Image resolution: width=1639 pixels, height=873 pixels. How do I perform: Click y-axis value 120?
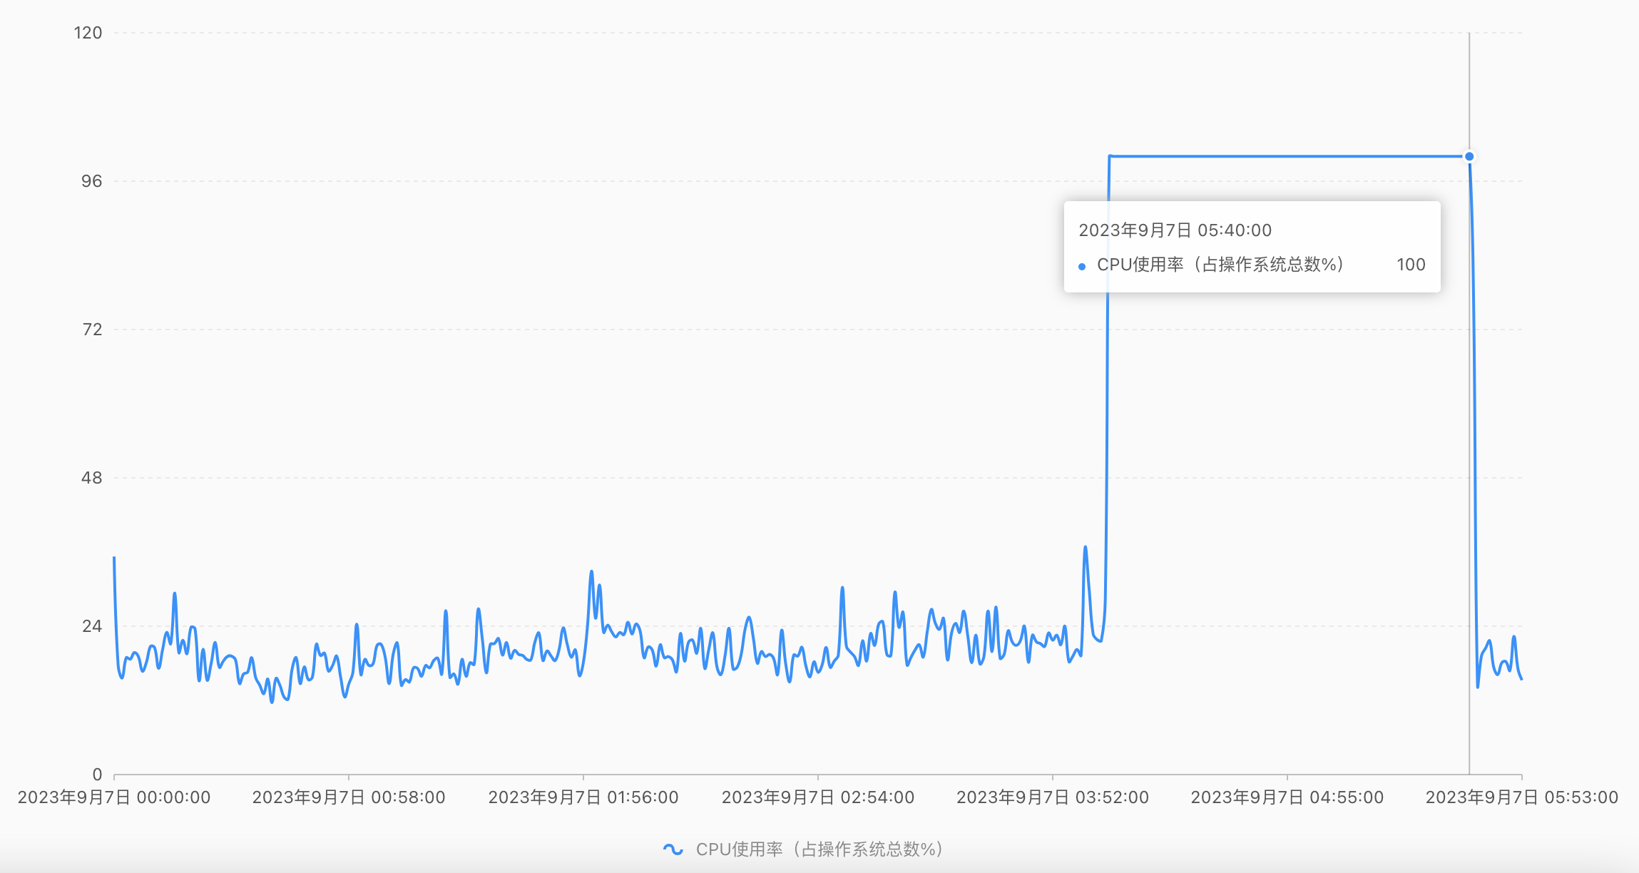point(88,33)
